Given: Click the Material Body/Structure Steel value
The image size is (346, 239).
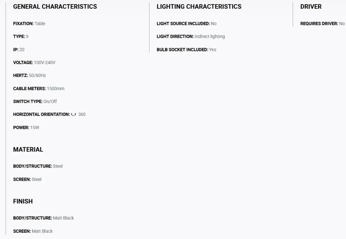Looking at the screenshot, I should click(58, 166).
